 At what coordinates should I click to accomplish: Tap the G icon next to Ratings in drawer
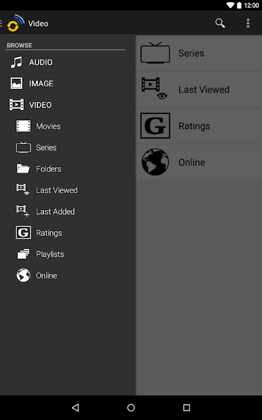pyautogui.click(x=24, y=232)
